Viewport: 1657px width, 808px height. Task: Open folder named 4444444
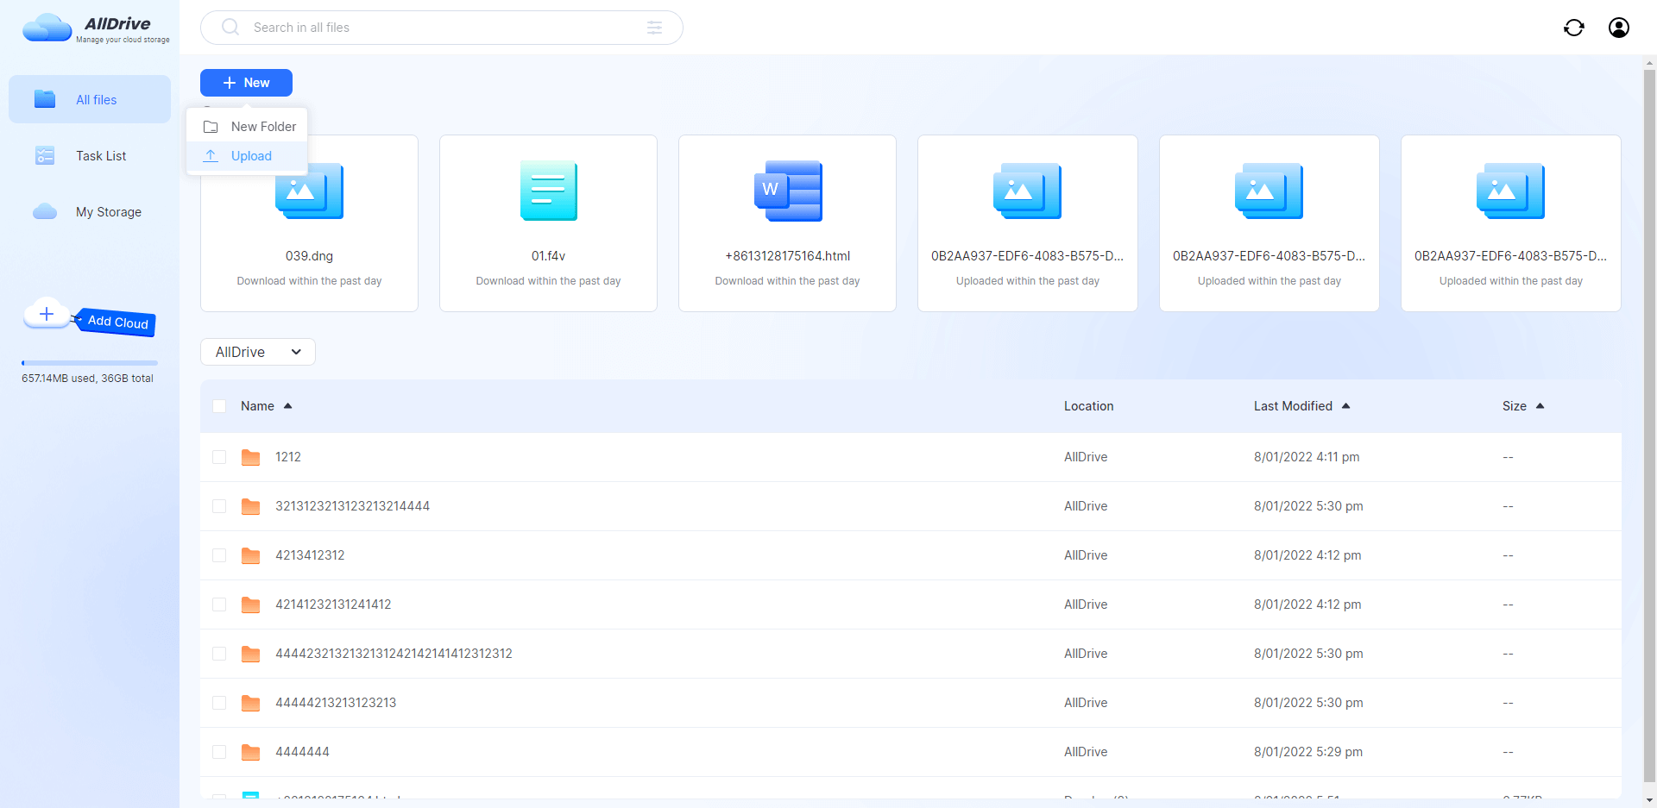pos(302,752)
